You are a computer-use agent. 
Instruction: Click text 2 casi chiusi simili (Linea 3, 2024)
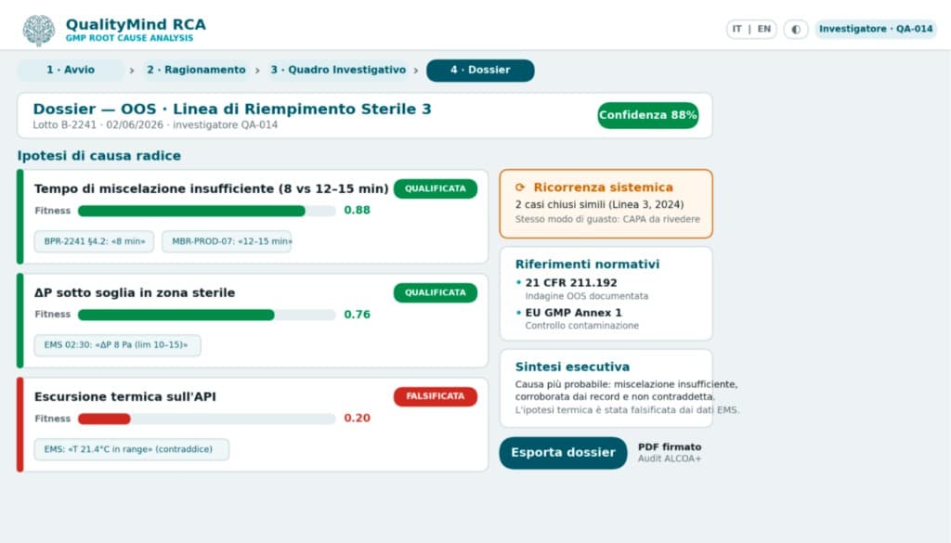pyautogui.click(x=599, y=205)
